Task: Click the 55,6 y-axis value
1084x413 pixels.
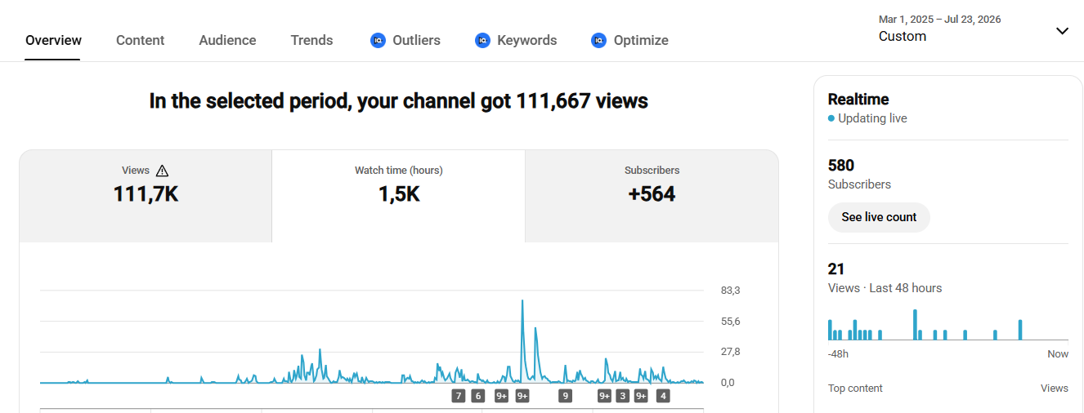Action: 730,322
